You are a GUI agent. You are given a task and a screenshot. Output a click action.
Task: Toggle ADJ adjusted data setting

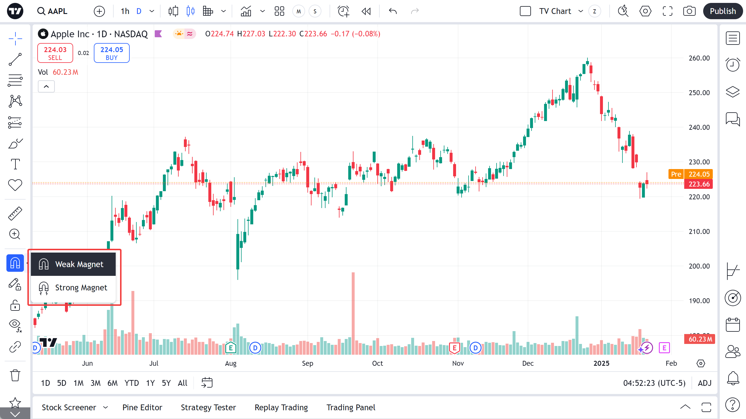705,383
